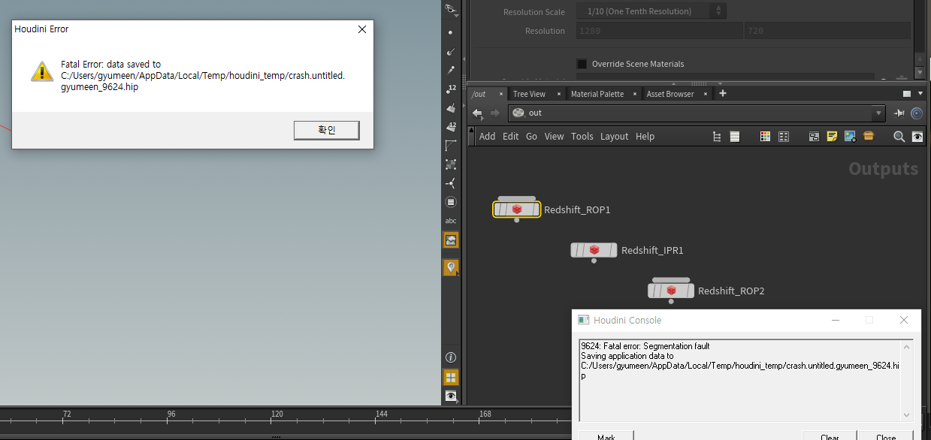Click the viewport info i icon

pyautogui.click(x=451, y=357)
